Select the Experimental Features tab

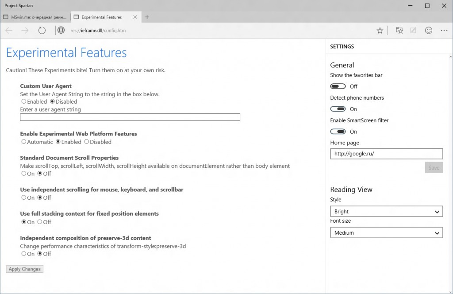click(105, 17)
